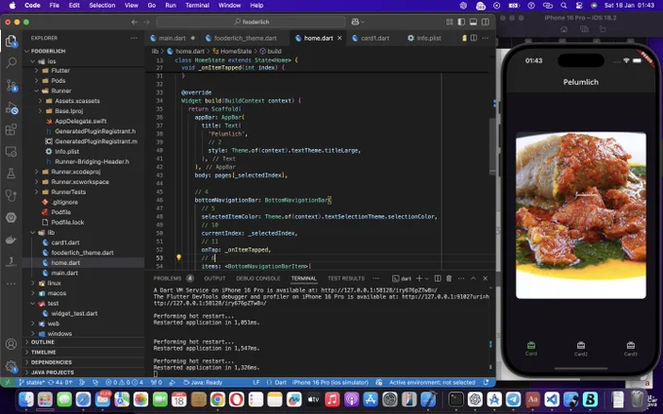The width and height of the screenshot is (663, 414).
Task: Close the terminal panel
Action: click(485, 279)
